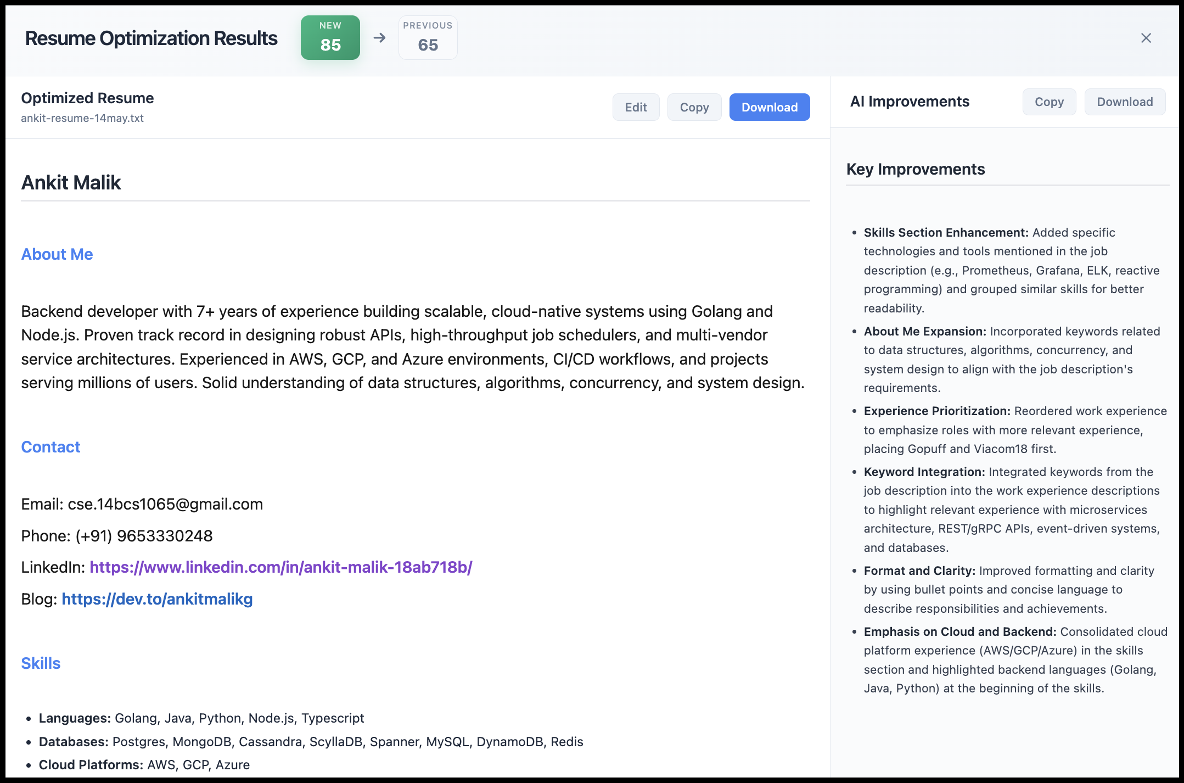This screenshot has width=1184, height=783.
Task: Download the optimized resume
Action: pyautogui.click(x=769, y=107)
